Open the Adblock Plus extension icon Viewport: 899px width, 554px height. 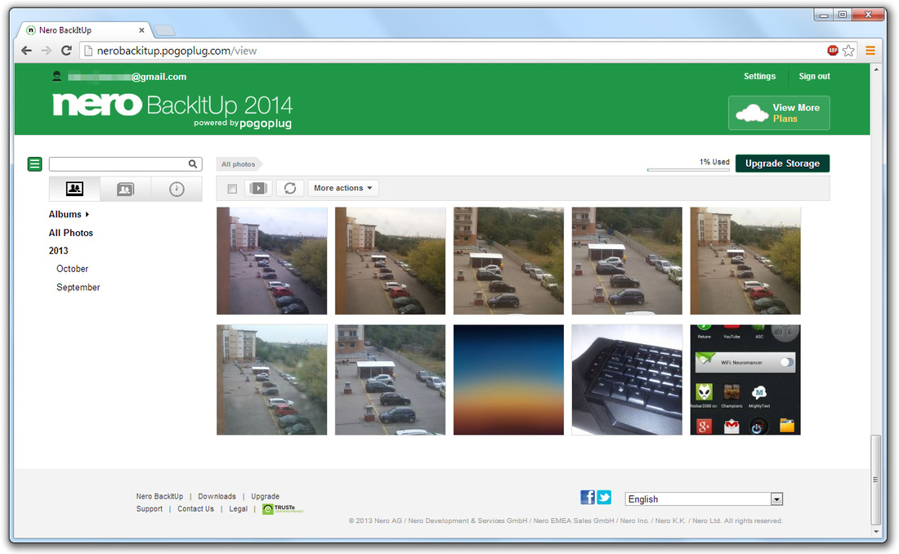click(833, 51)
